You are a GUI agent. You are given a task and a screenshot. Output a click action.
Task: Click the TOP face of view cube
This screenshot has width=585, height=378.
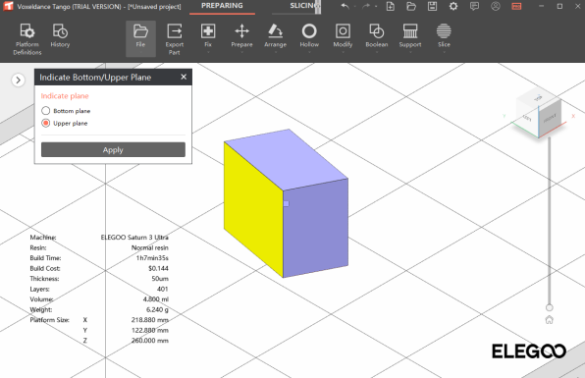pos(537,98)
